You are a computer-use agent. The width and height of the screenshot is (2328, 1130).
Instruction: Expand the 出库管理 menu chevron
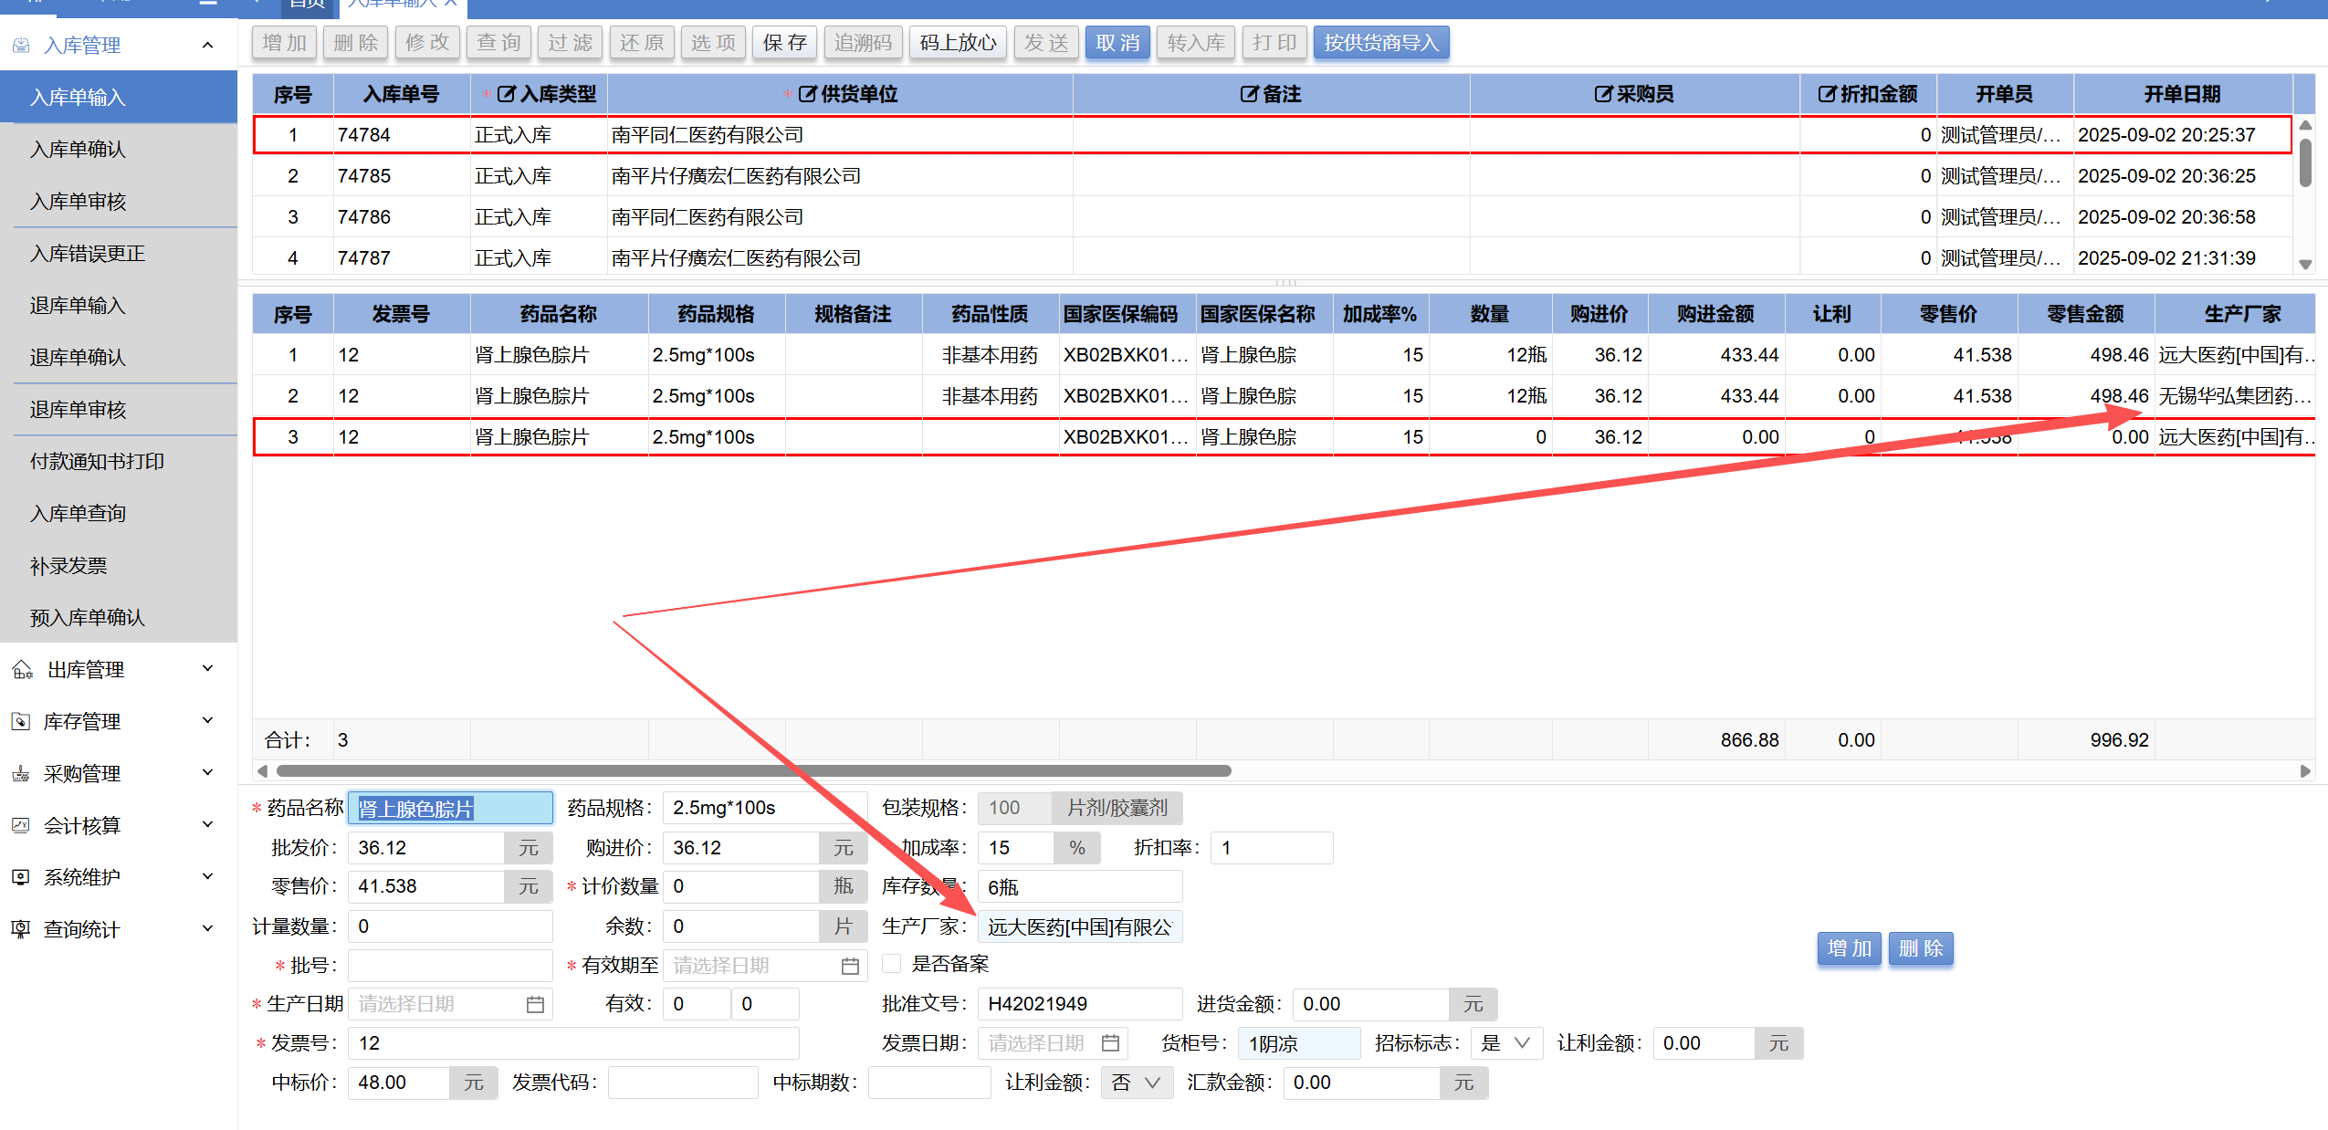[208, 669]
